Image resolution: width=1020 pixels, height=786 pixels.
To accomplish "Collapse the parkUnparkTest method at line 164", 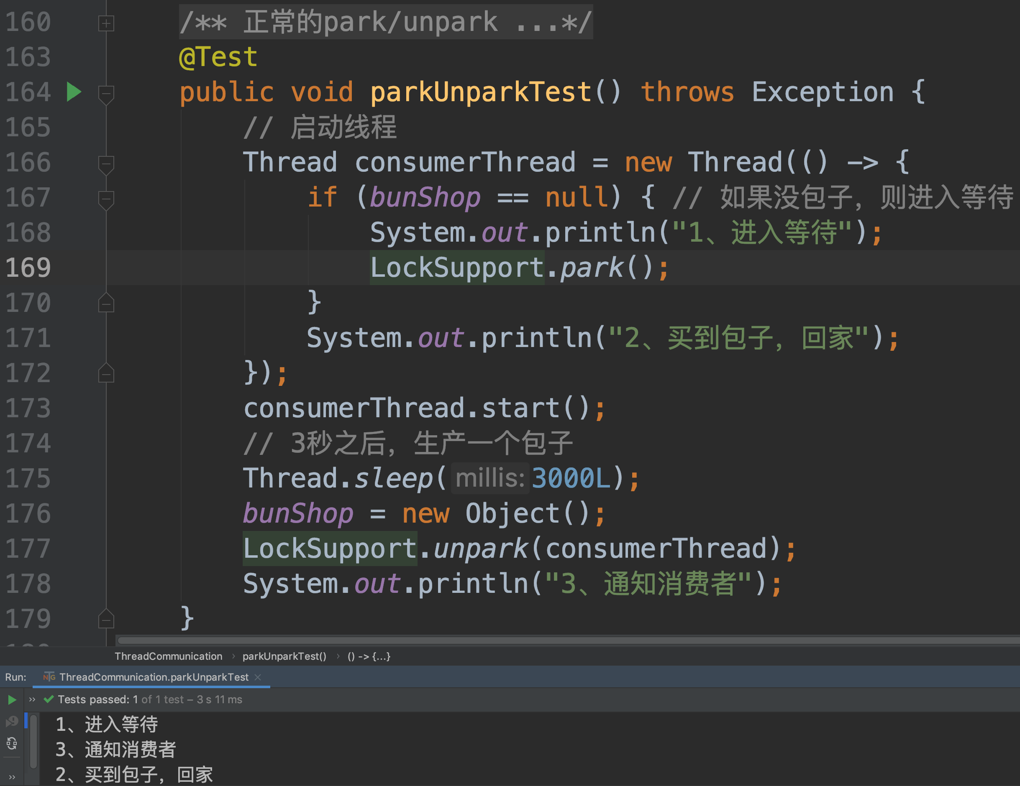I will pyautogui.click(x=107, y=93).
